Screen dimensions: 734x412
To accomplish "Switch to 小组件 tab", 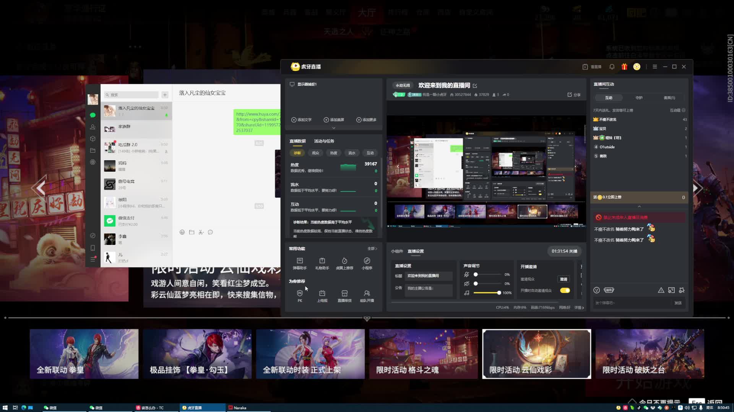I will click(397, 251).
